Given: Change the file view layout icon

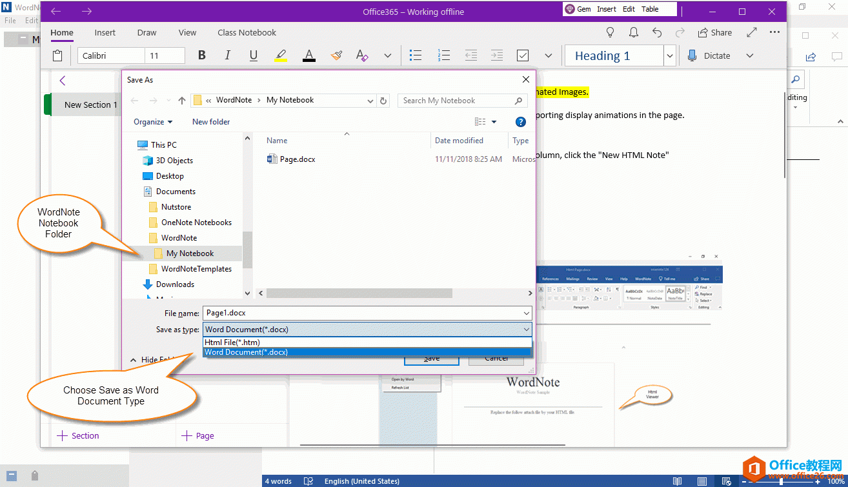Looking at the screenshot, I should pyautogui.click(x=480, y=121).
